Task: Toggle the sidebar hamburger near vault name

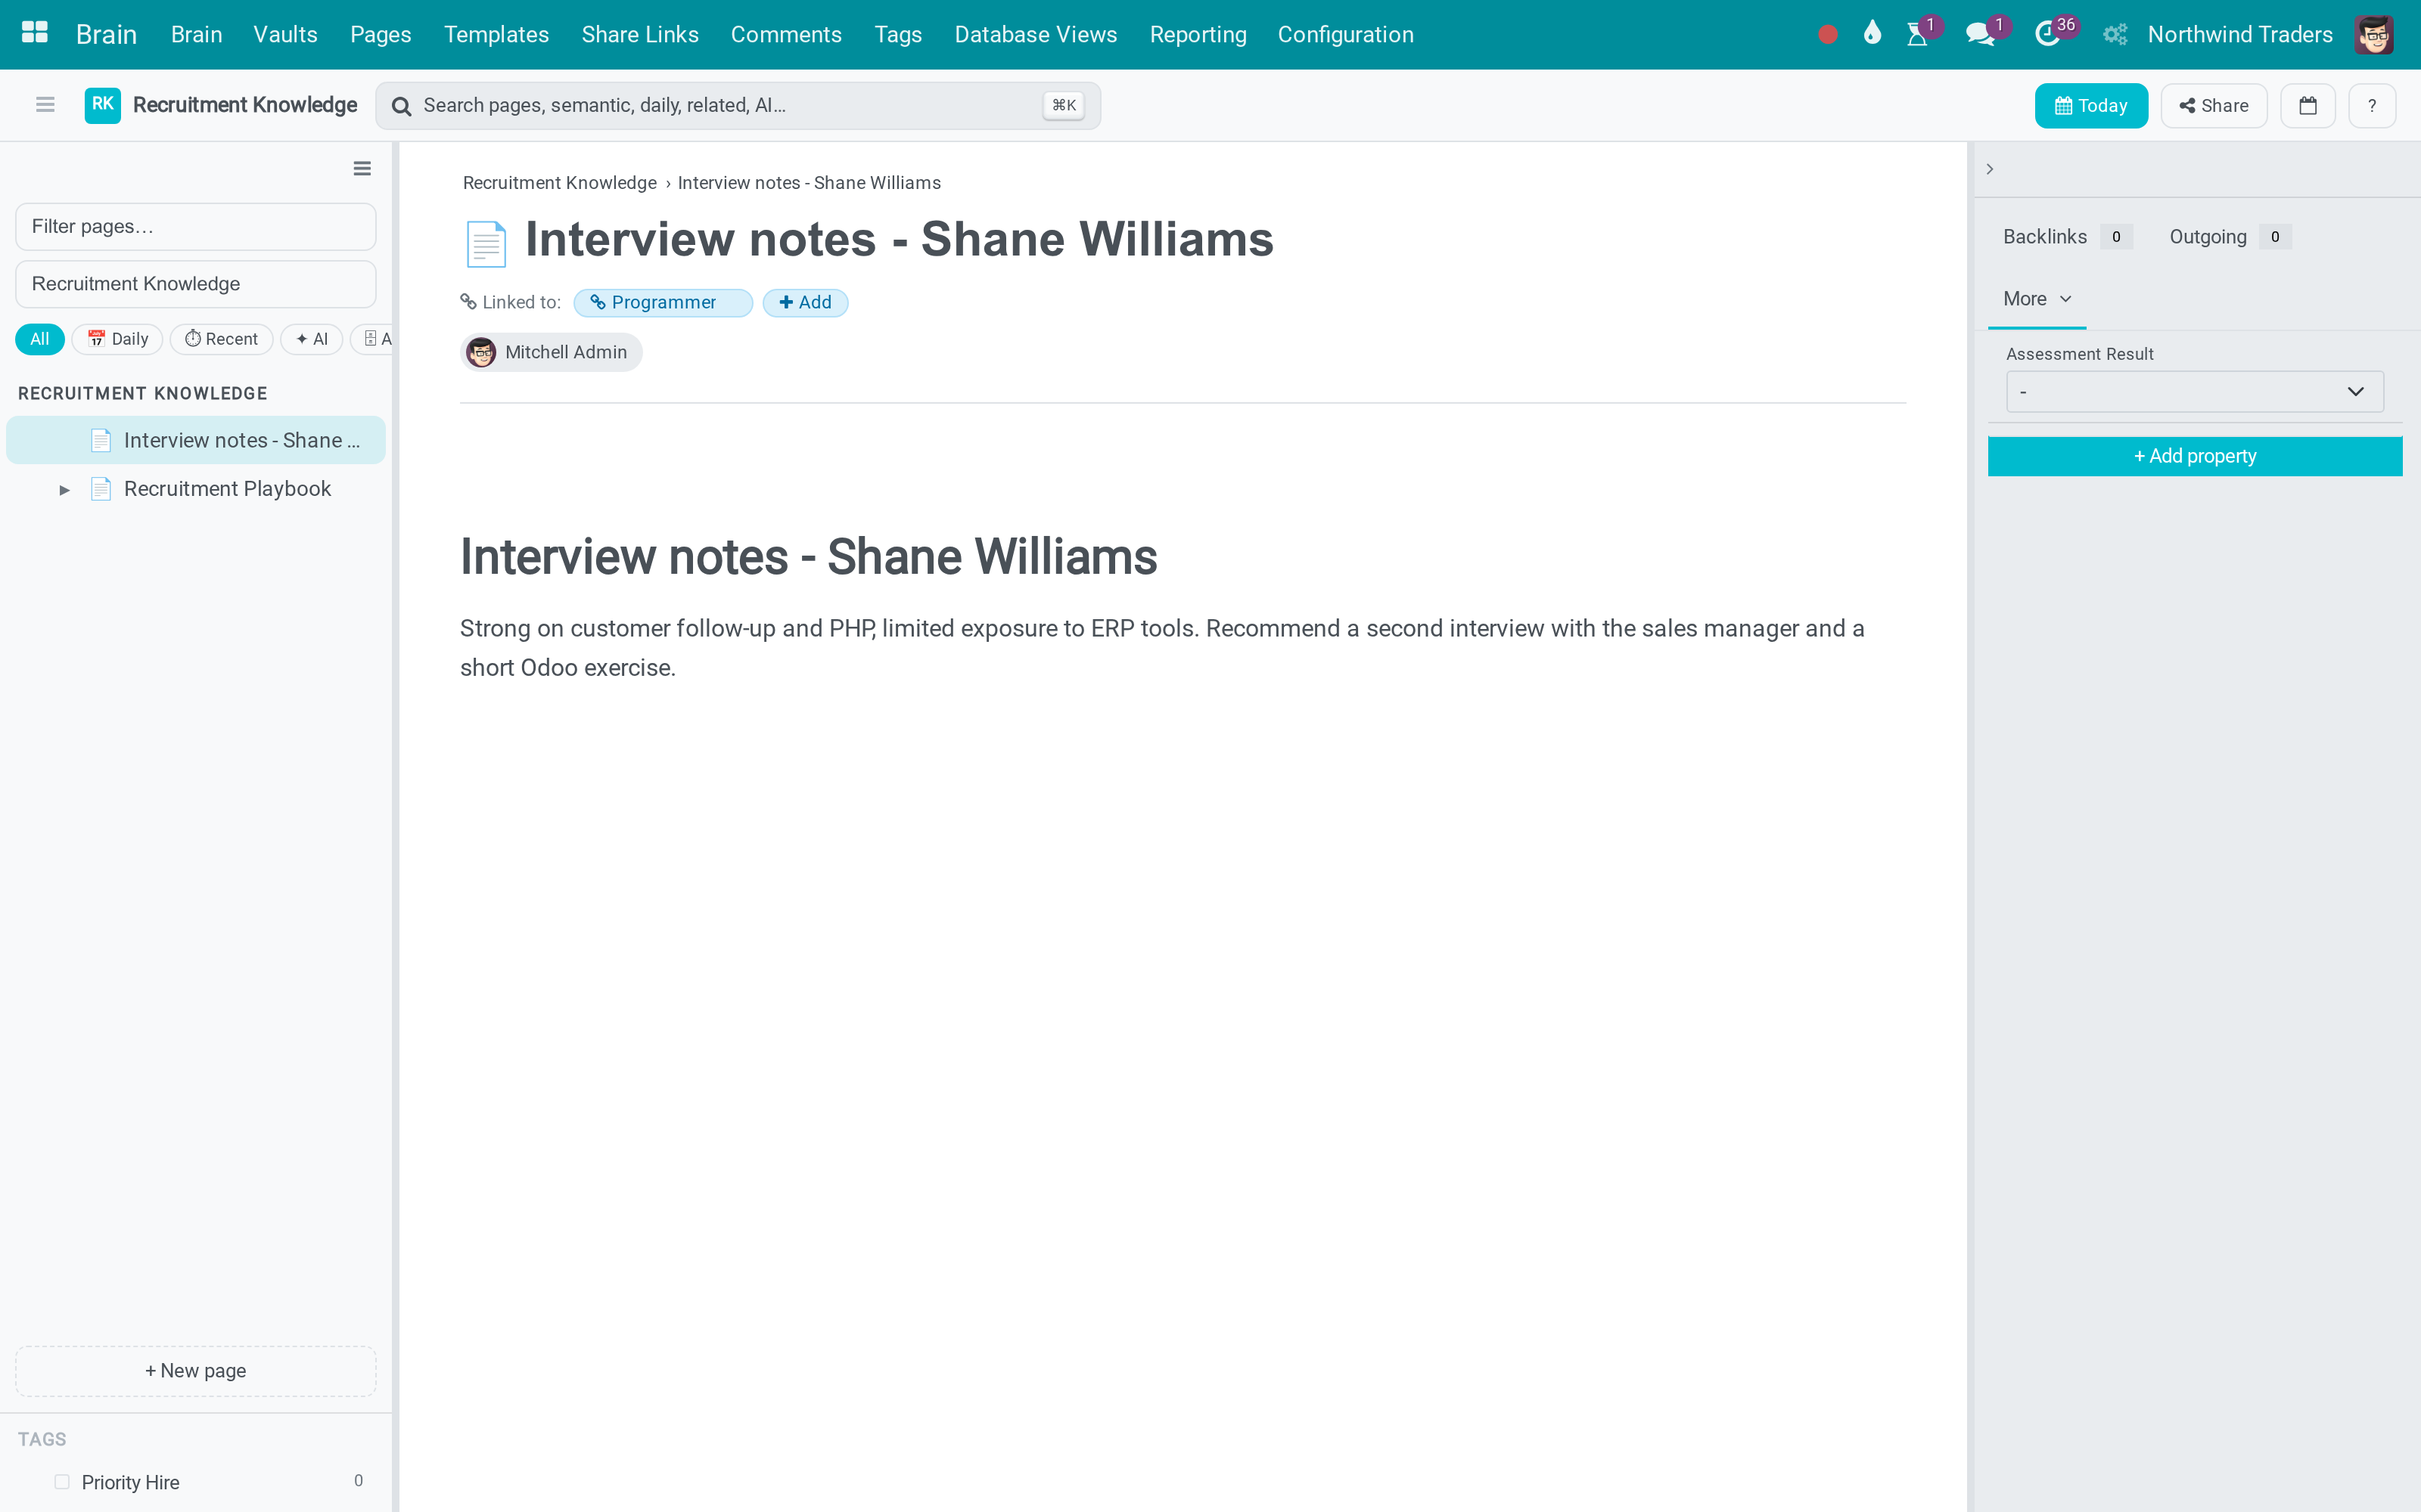Action: pyautogui.click(x=45, y=105)
